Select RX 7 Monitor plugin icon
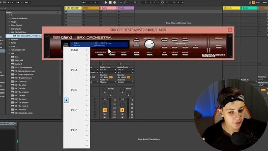The image size is (268, 151). coord(12,109)
